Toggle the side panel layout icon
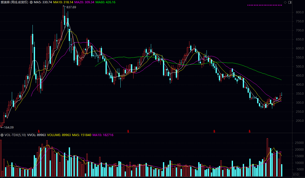 [x=290, y=2]
